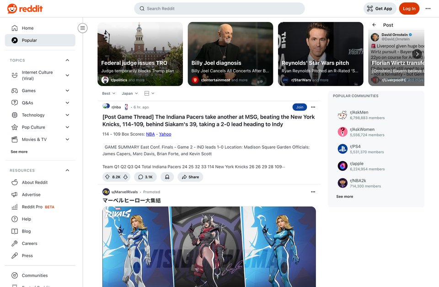The height and width of the screenshot is (287, 439).
Task: Open the Japan location dropdown
Action: click(129, 93)
